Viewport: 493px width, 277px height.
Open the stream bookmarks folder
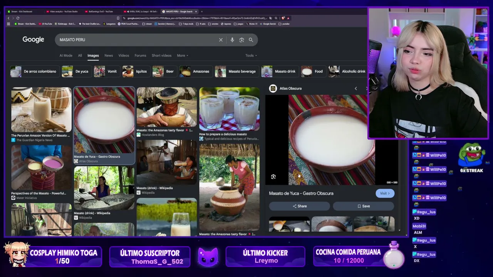[147, 24]
